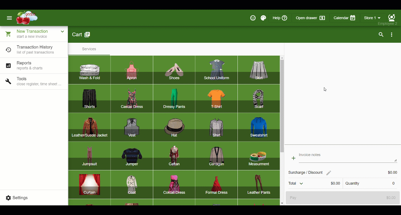The height and width of the screenshot is (215, 401).
Task: Open the hamburger navigation menu
Action: 9,18
